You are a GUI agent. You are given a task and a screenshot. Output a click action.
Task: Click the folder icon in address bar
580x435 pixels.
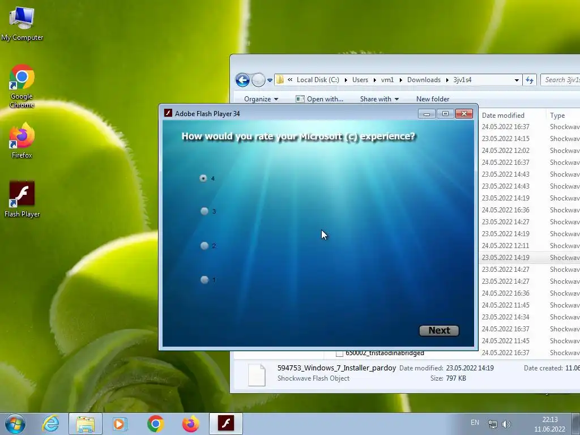pos(280,79)
